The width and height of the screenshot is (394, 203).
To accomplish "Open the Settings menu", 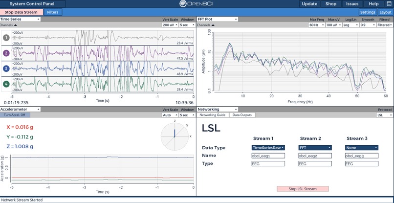I will 368,12.
